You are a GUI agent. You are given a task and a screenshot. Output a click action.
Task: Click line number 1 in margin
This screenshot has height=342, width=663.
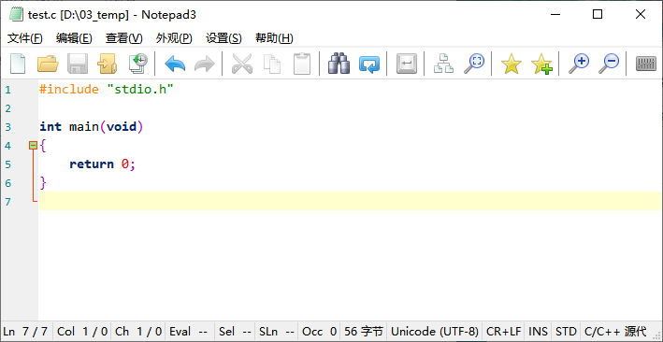[x=8, y=90]
